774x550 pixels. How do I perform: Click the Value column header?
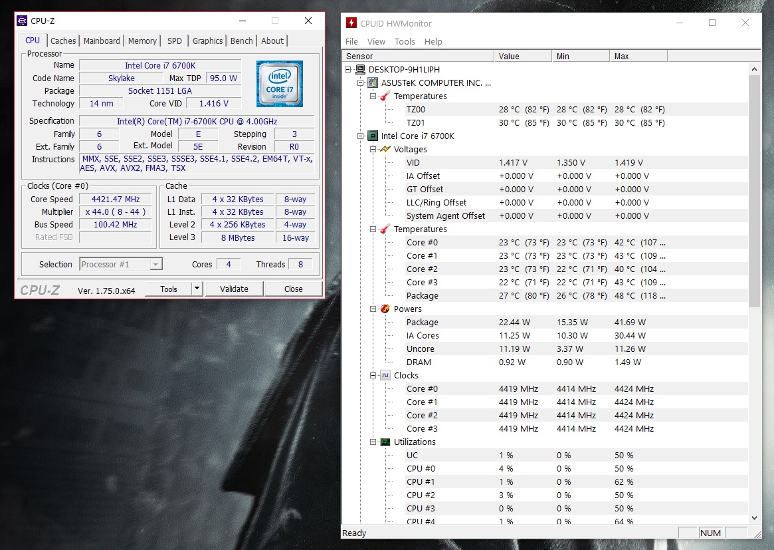(x=523, y=56)
